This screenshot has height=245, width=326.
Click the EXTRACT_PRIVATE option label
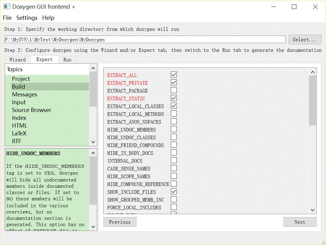pyautogui.click(x=127, y=83)
